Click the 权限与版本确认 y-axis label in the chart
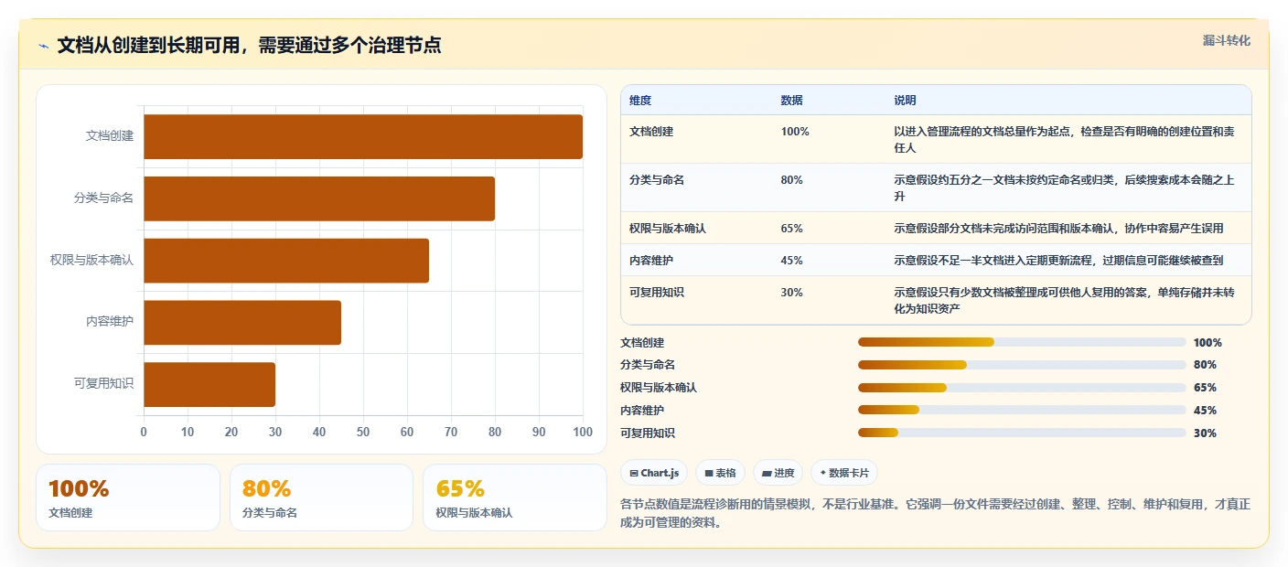Image resolution: width=1288 pixels, height=567 pixels. (x=91, y=260)
